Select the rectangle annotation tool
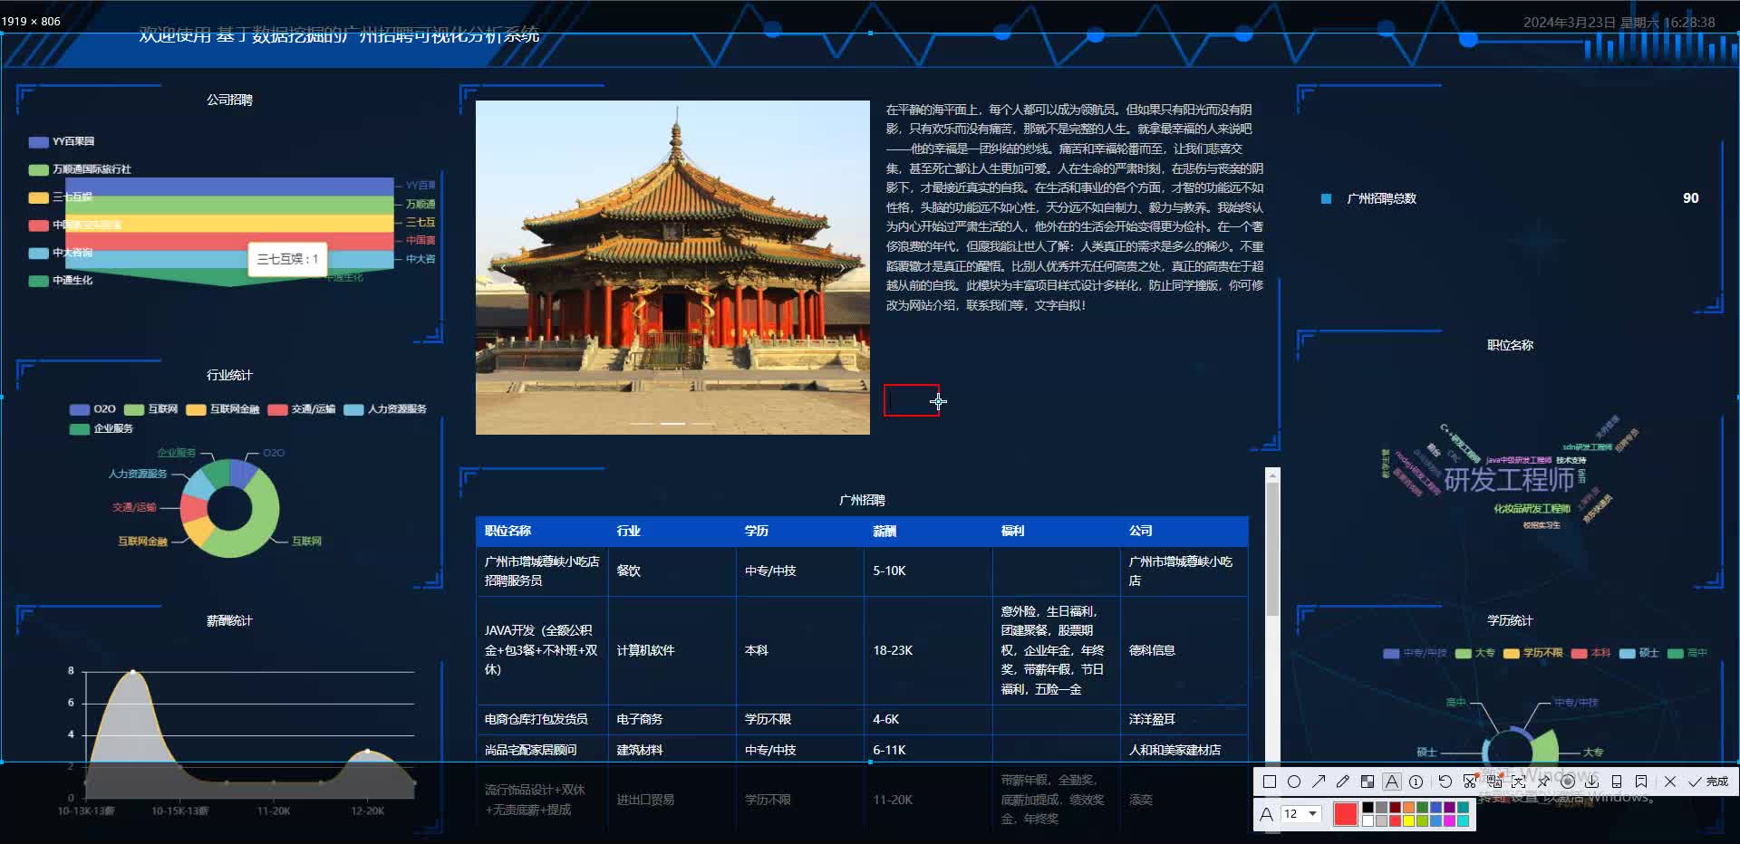Screen dimensions: 1740x844 coord(1269,782)
